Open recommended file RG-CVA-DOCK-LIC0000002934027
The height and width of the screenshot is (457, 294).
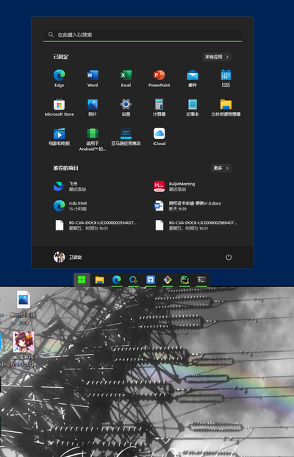(96, 225)
